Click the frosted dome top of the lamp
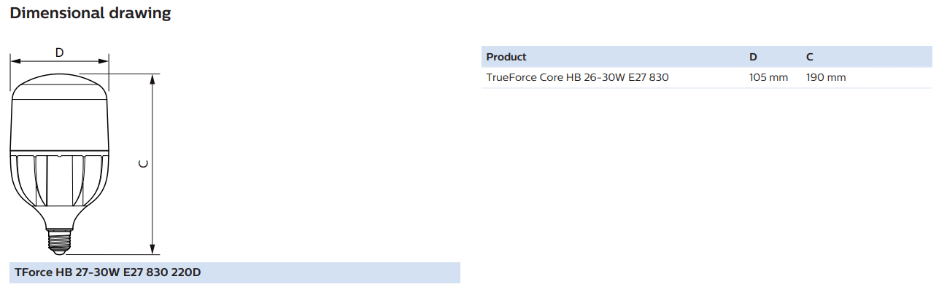 click(60, 87)
